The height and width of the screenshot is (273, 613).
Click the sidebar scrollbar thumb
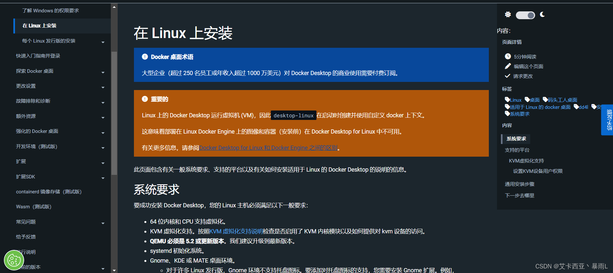point(114,113)
